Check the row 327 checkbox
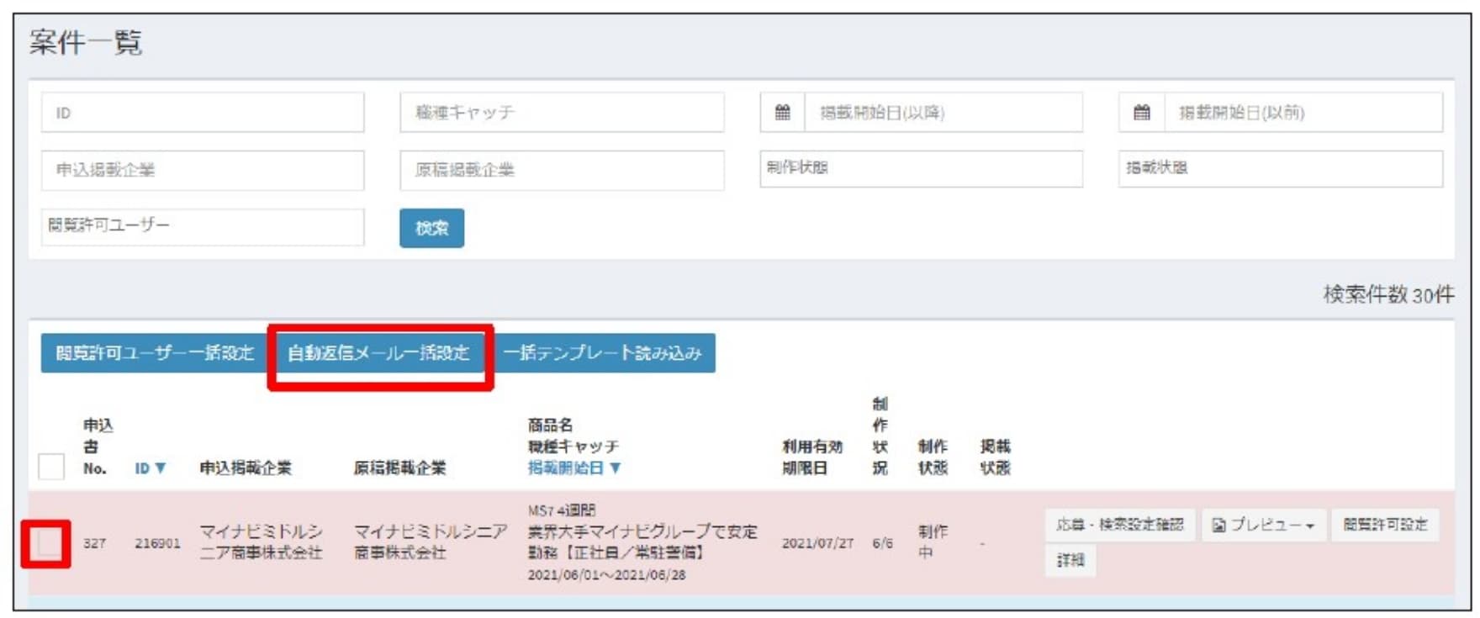The height and width of the screenshot is (618, 1480). coord(47,544)
